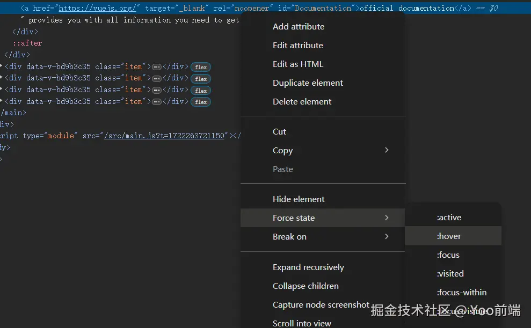Open the https://vuejs.org/ href link

[x=97, y=8]
